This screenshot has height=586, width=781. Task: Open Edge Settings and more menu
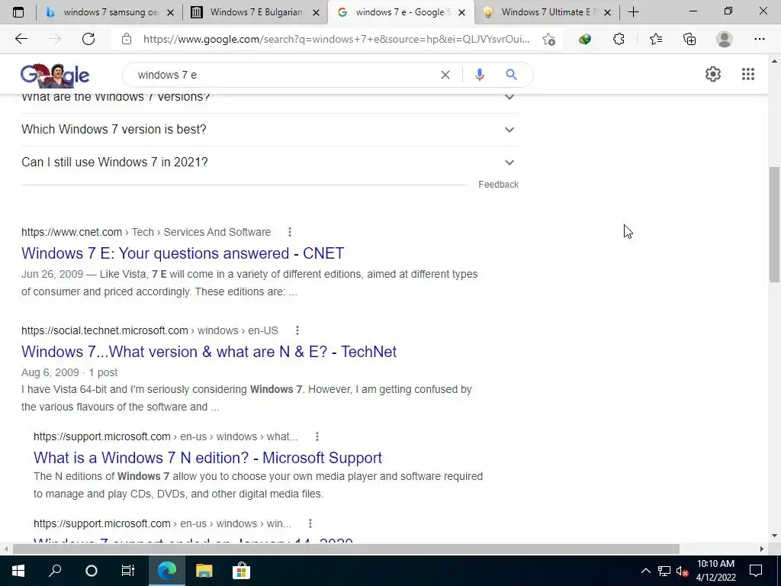point(759,39)
